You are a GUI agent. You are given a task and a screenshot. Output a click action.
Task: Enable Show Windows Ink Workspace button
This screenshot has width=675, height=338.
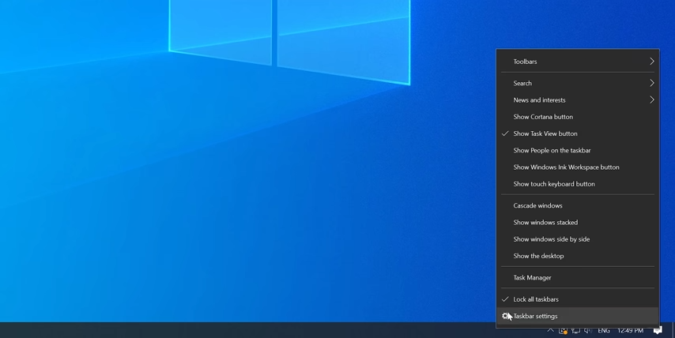click(578, 167)
